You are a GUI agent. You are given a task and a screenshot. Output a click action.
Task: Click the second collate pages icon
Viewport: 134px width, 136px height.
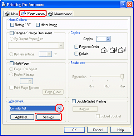click(113, 50)
